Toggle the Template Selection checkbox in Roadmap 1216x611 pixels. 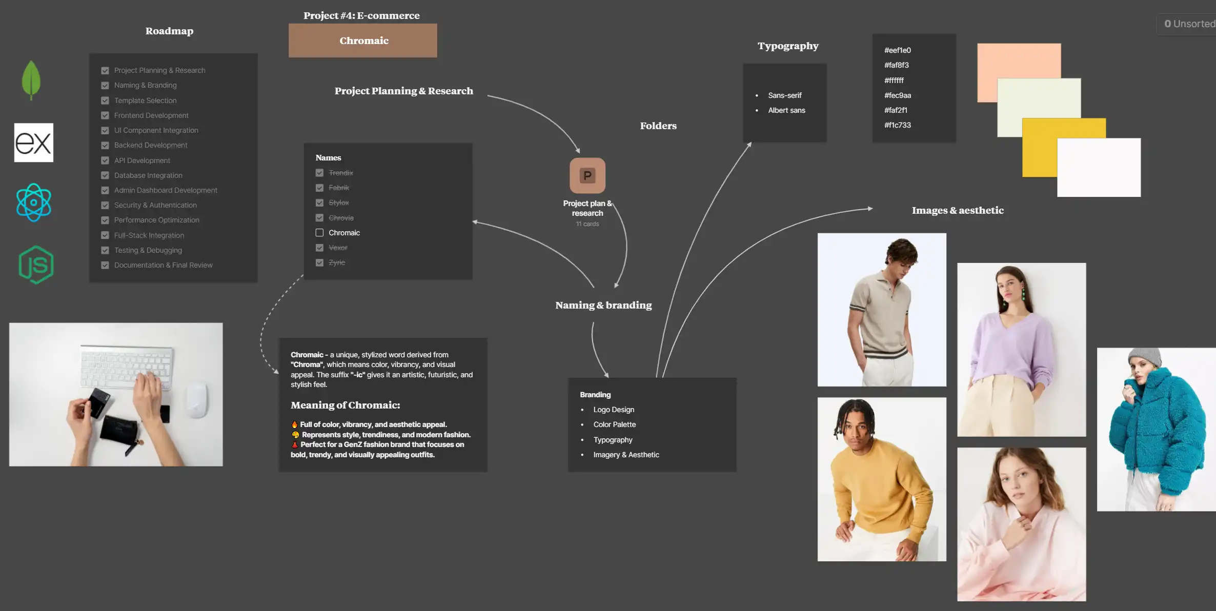pos(105,100)
